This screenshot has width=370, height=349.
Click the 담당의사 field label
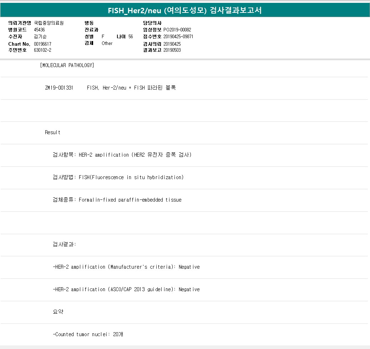pos(152,23)
